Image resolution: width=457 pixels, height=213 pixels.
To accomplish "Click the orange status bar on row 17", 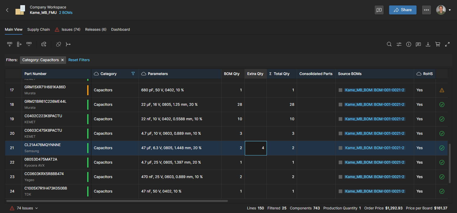I will 88,90.
